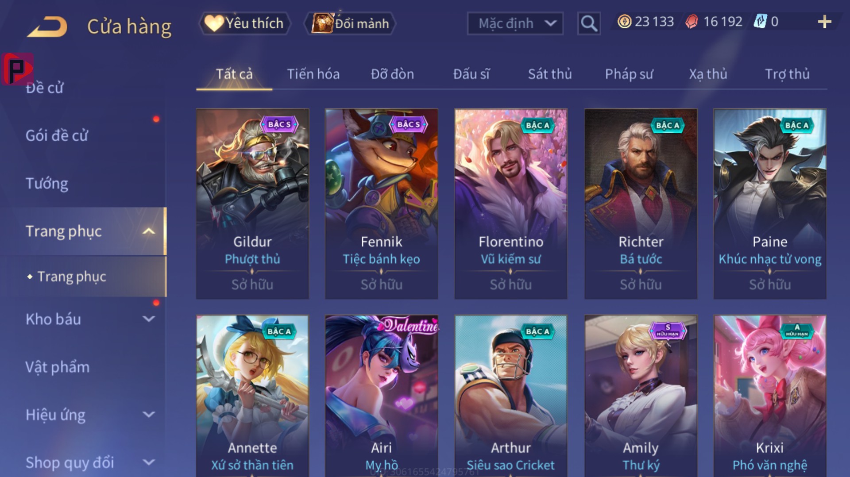Go to Tướng in sidebar
Screen dimensions: 850x477
coord(47,184)
